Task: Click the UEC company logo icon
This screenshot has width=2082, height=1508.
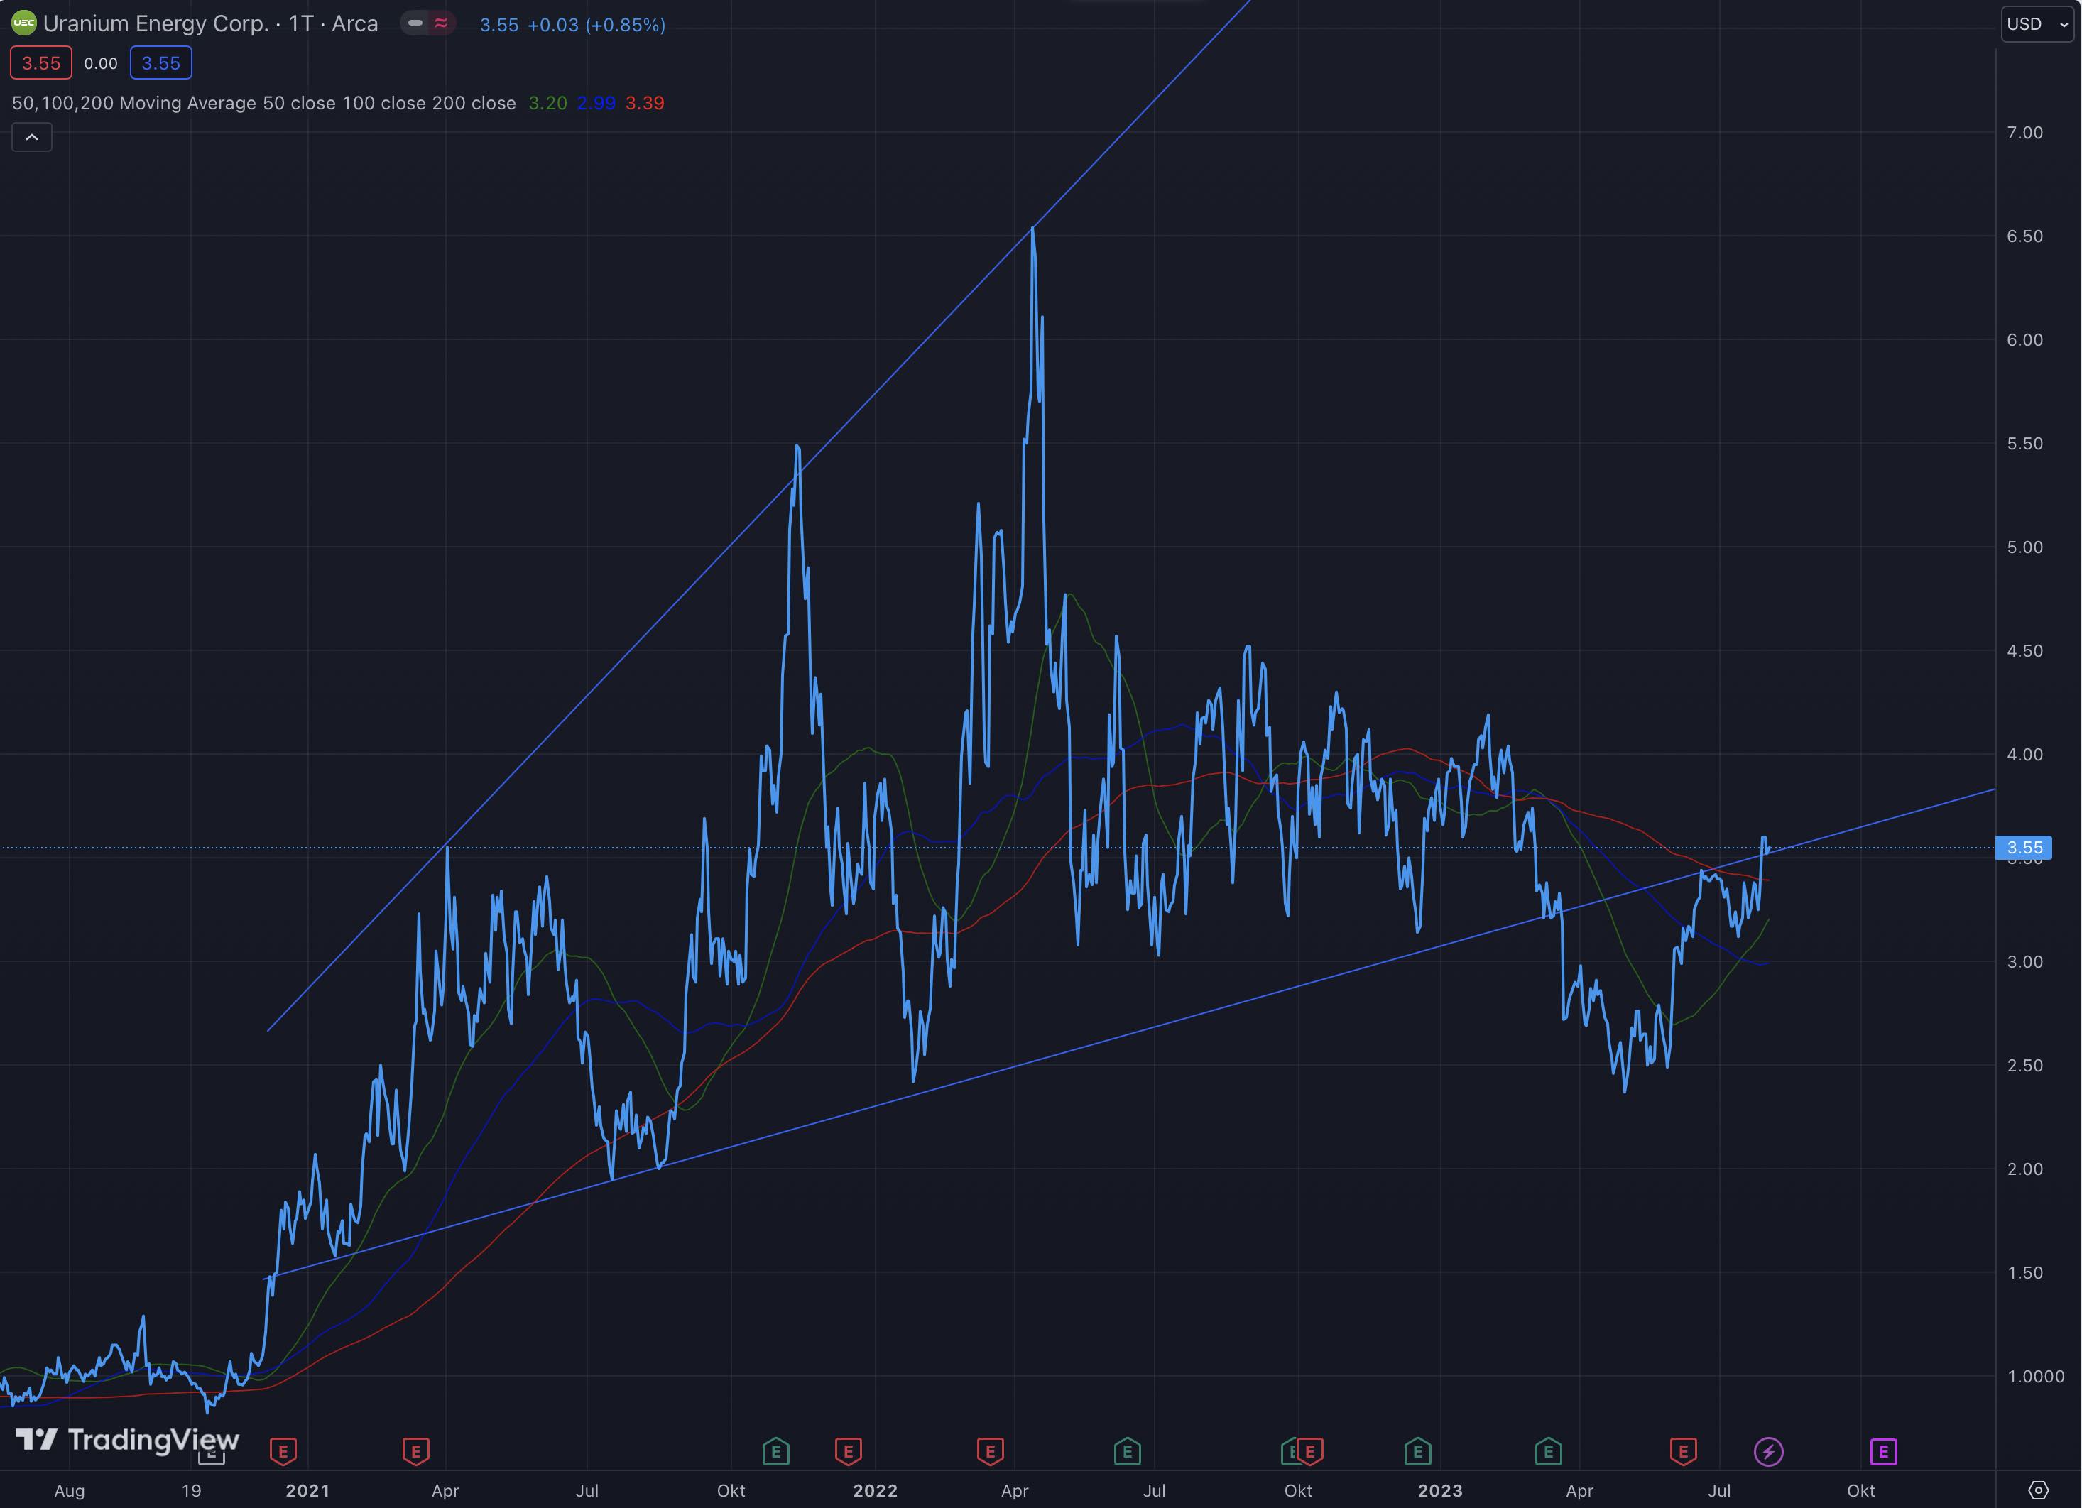Action: pyautogui.click(x=23, y=24)
